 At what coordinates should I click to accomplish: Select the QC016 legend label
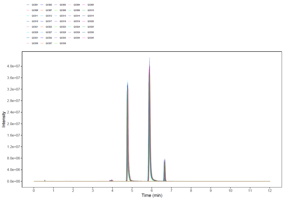[35, 21]
